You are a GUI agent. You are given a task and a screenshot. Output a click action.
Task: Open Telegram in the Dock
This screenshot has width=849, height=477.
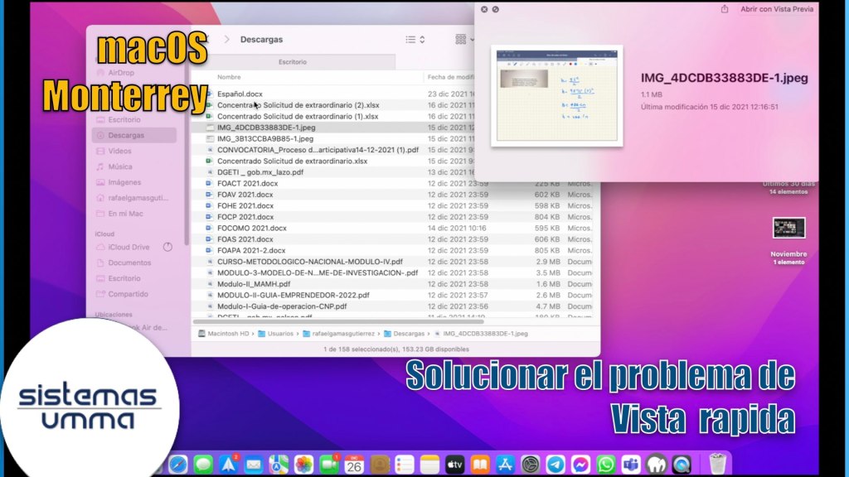(555, 464)
